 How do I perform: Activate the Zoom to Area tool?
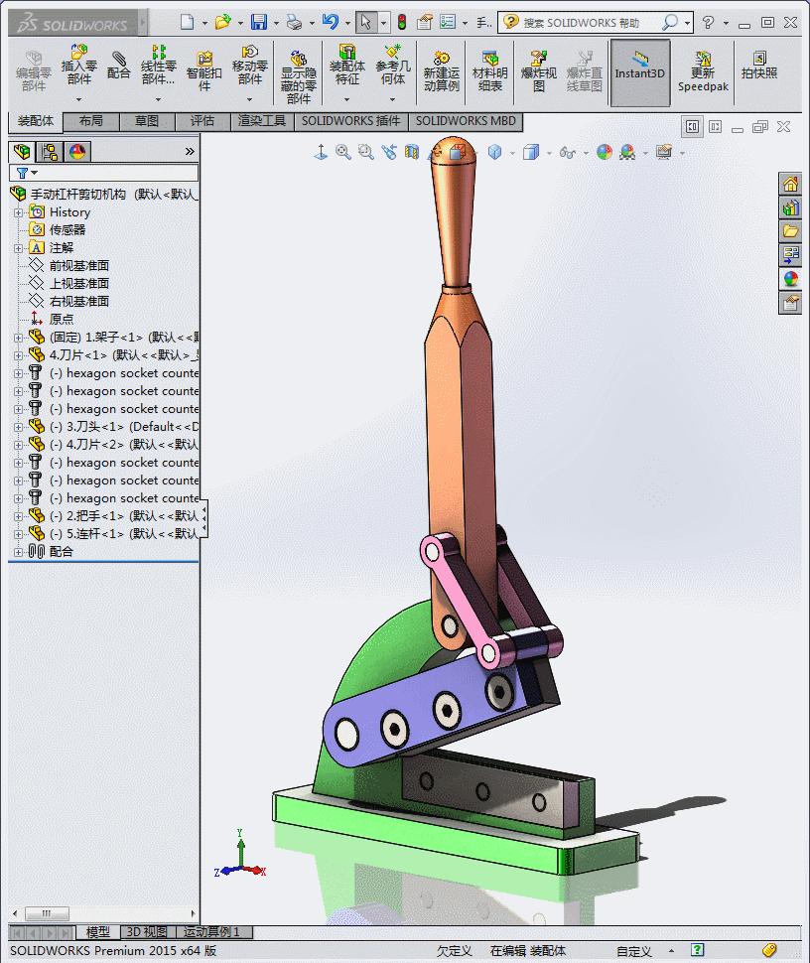pyautogui.click(x=364, y=152)
